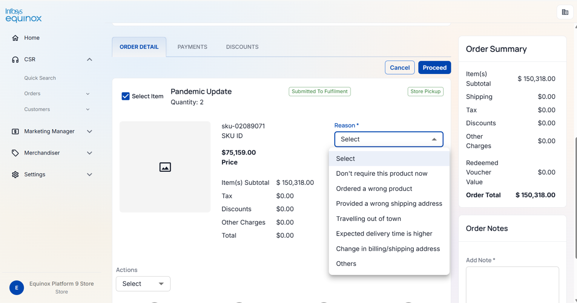The image size is (577, 303).
Task: Click the Infosys Equinox logo
Action: [x=23, y=15]
